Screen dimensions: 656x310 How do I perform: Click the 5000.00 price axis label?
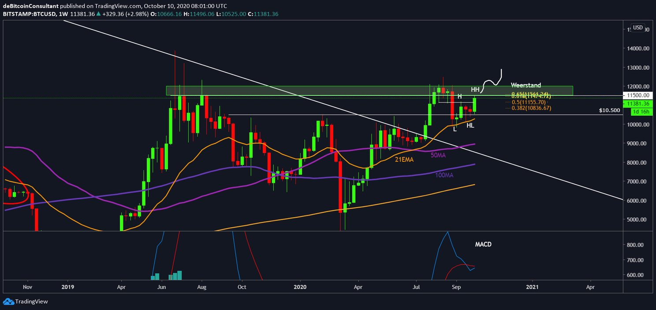[x=637, y=219]
